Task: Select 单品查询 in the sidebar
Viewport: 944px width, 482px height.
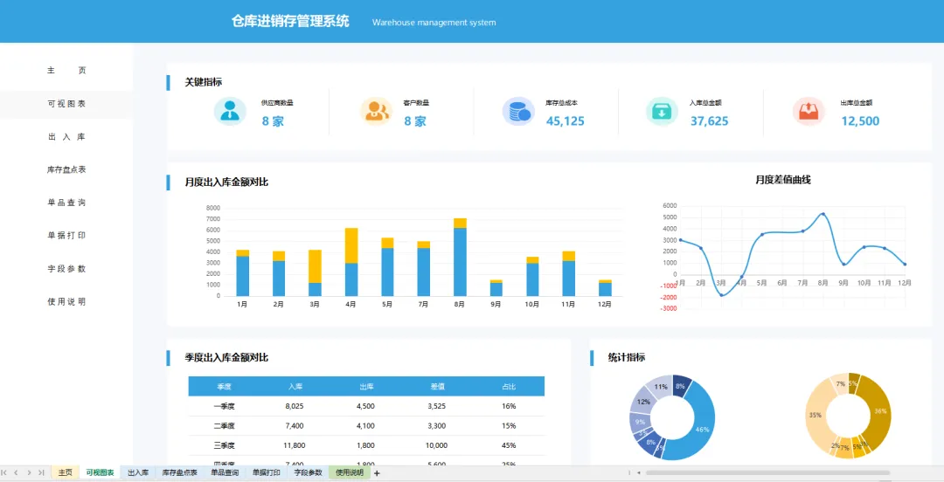Action: pos(66,203)
